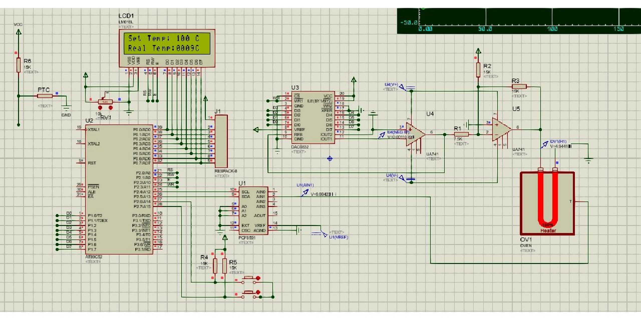Select resistor R3 symbol
Screen dimensions: 641x320
519,86
